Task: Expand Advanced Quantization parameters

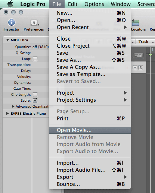Action: click(x=13, y=107)
